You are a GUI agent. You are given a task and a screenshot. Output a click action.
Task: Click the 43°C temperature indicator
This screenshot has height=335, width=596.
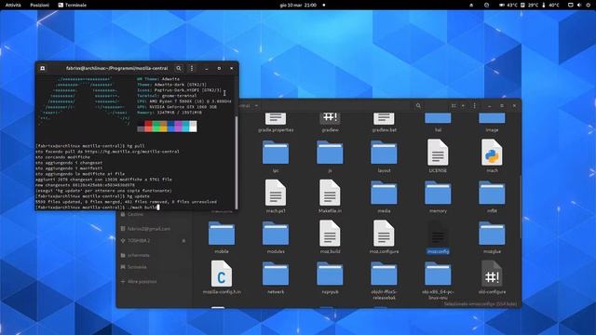[x=508, y=5]
